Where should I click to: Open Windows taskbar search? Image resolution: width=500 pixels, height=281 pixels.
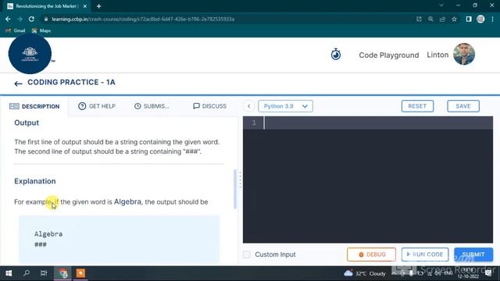pyautogui.click(x=27, y=273)
